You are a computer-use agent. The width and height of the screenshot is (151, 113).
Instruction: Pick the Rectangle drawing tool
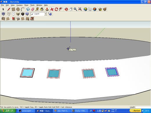13,9
